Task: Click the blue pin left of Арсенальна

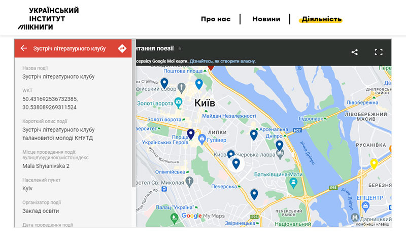Action: [254, 135]
